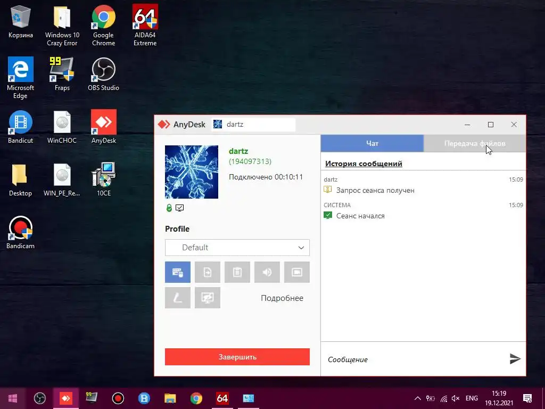Toggle session screen recording permission button
Image resolution: width=545 pixels, height=409 pixels.
(x=297, y=272)
